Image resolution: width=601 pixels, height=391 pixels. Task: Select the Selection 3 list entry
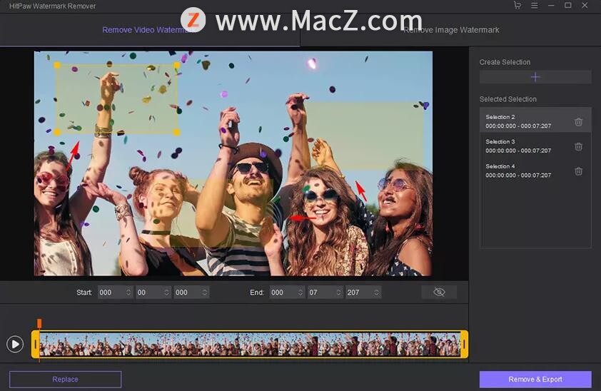click(x=535, y=146)
